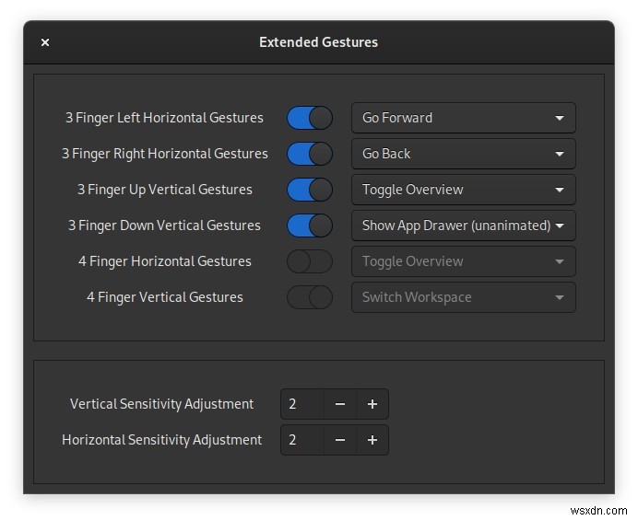Increase Horizontal Sensitivity Adjustment with plus
Image resolution: width=638 pixels, height=520 pixels.
tap(372, 440)
